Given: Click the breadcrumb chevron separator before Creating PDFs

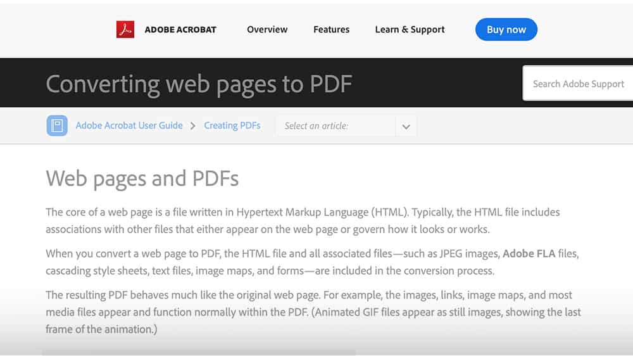Looking at the screenshot, I should pyautogui.click(x=193, y=126).
